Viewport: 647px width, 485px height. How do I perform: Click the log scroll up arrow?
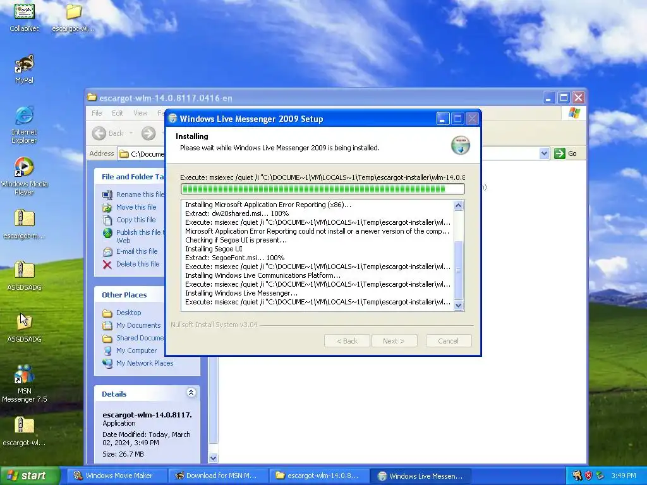(x=459, y=205)
